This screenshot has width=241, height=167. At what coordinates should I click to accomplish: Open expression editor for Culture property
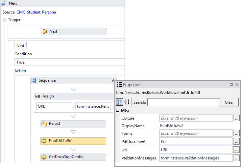click(x=236, y=118)
